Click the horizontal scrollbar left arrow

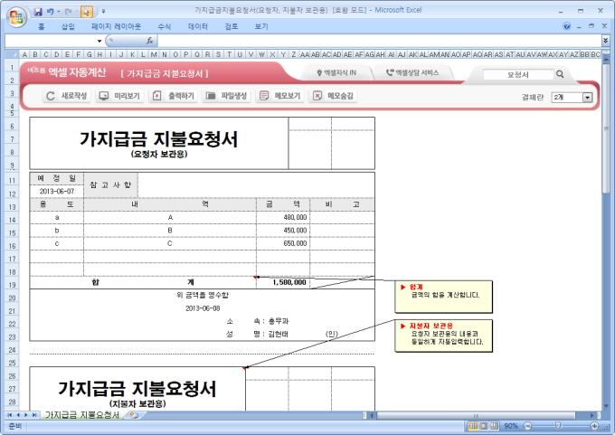click(x=373, y=415)
